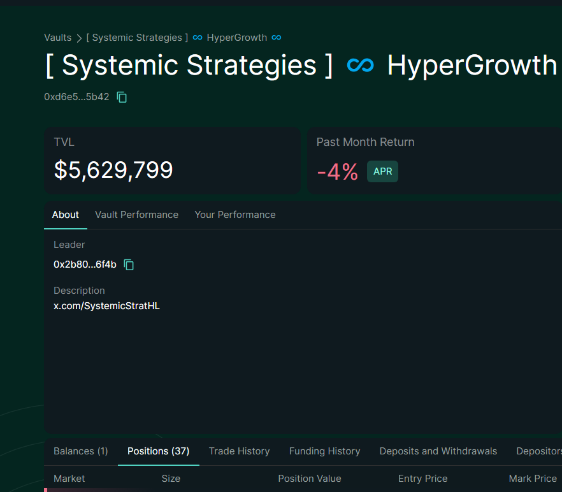This screenshot has height=492, width=562.
Task: Click the leader address text 0x2b80...6f4b
Action: 85,264
